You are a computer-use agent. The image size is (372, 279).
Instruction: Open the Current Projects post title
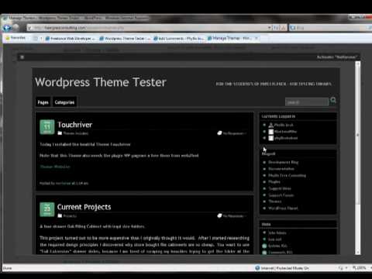click(x=84, y=207)
